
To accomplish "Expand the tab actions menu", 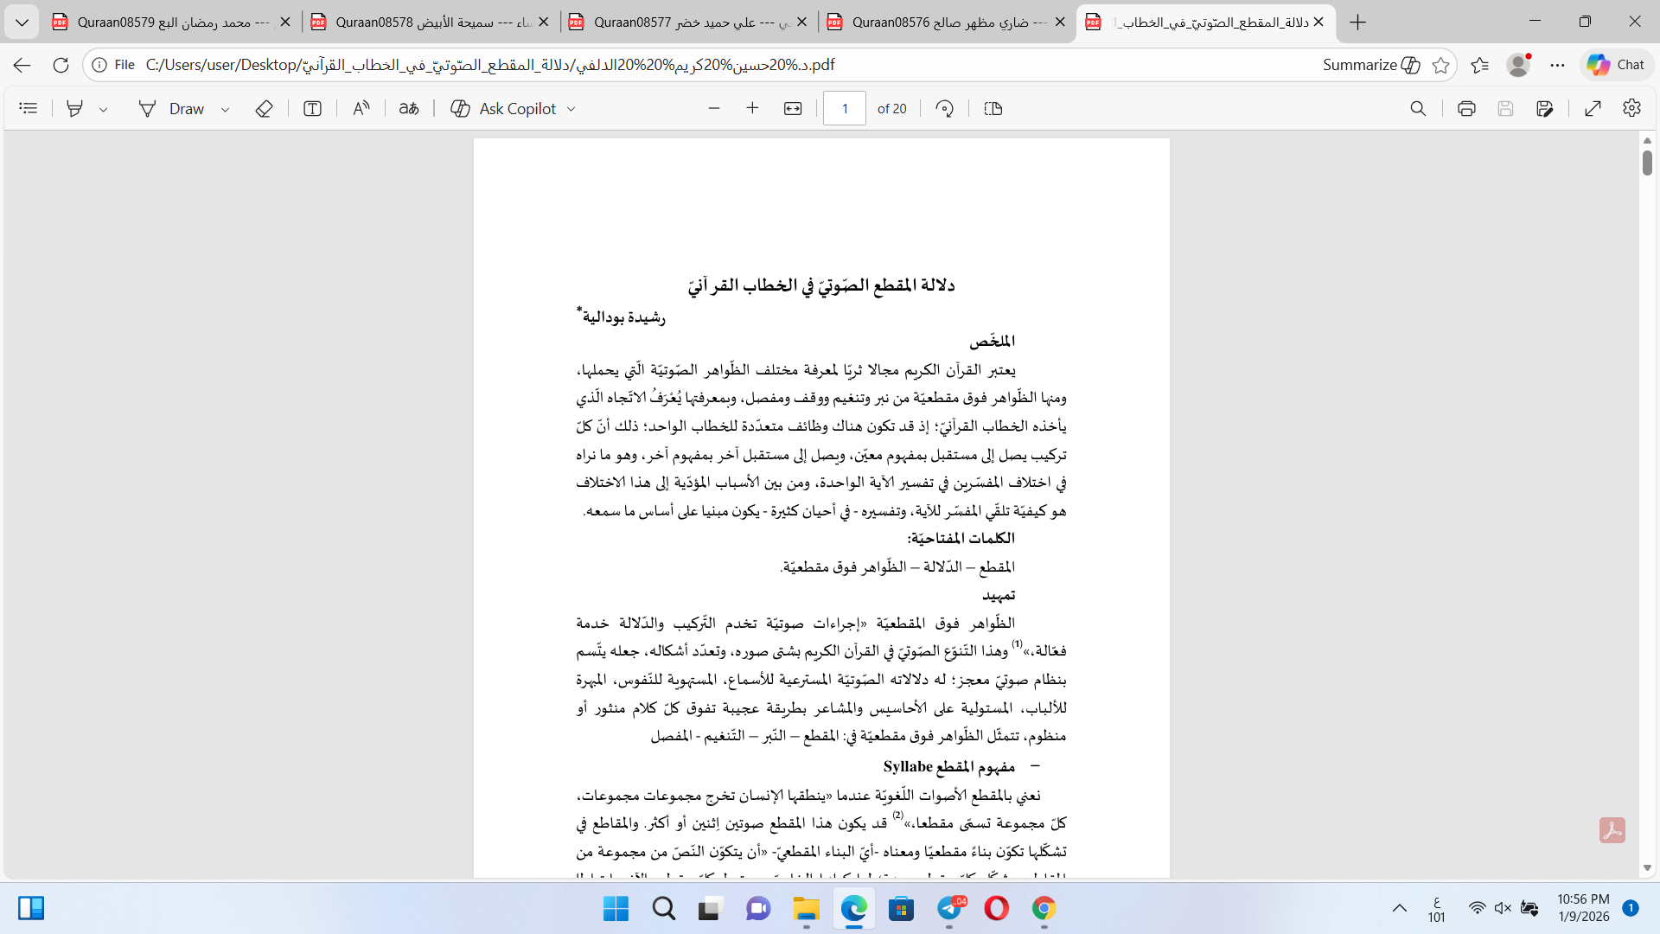I will (22, 22).
